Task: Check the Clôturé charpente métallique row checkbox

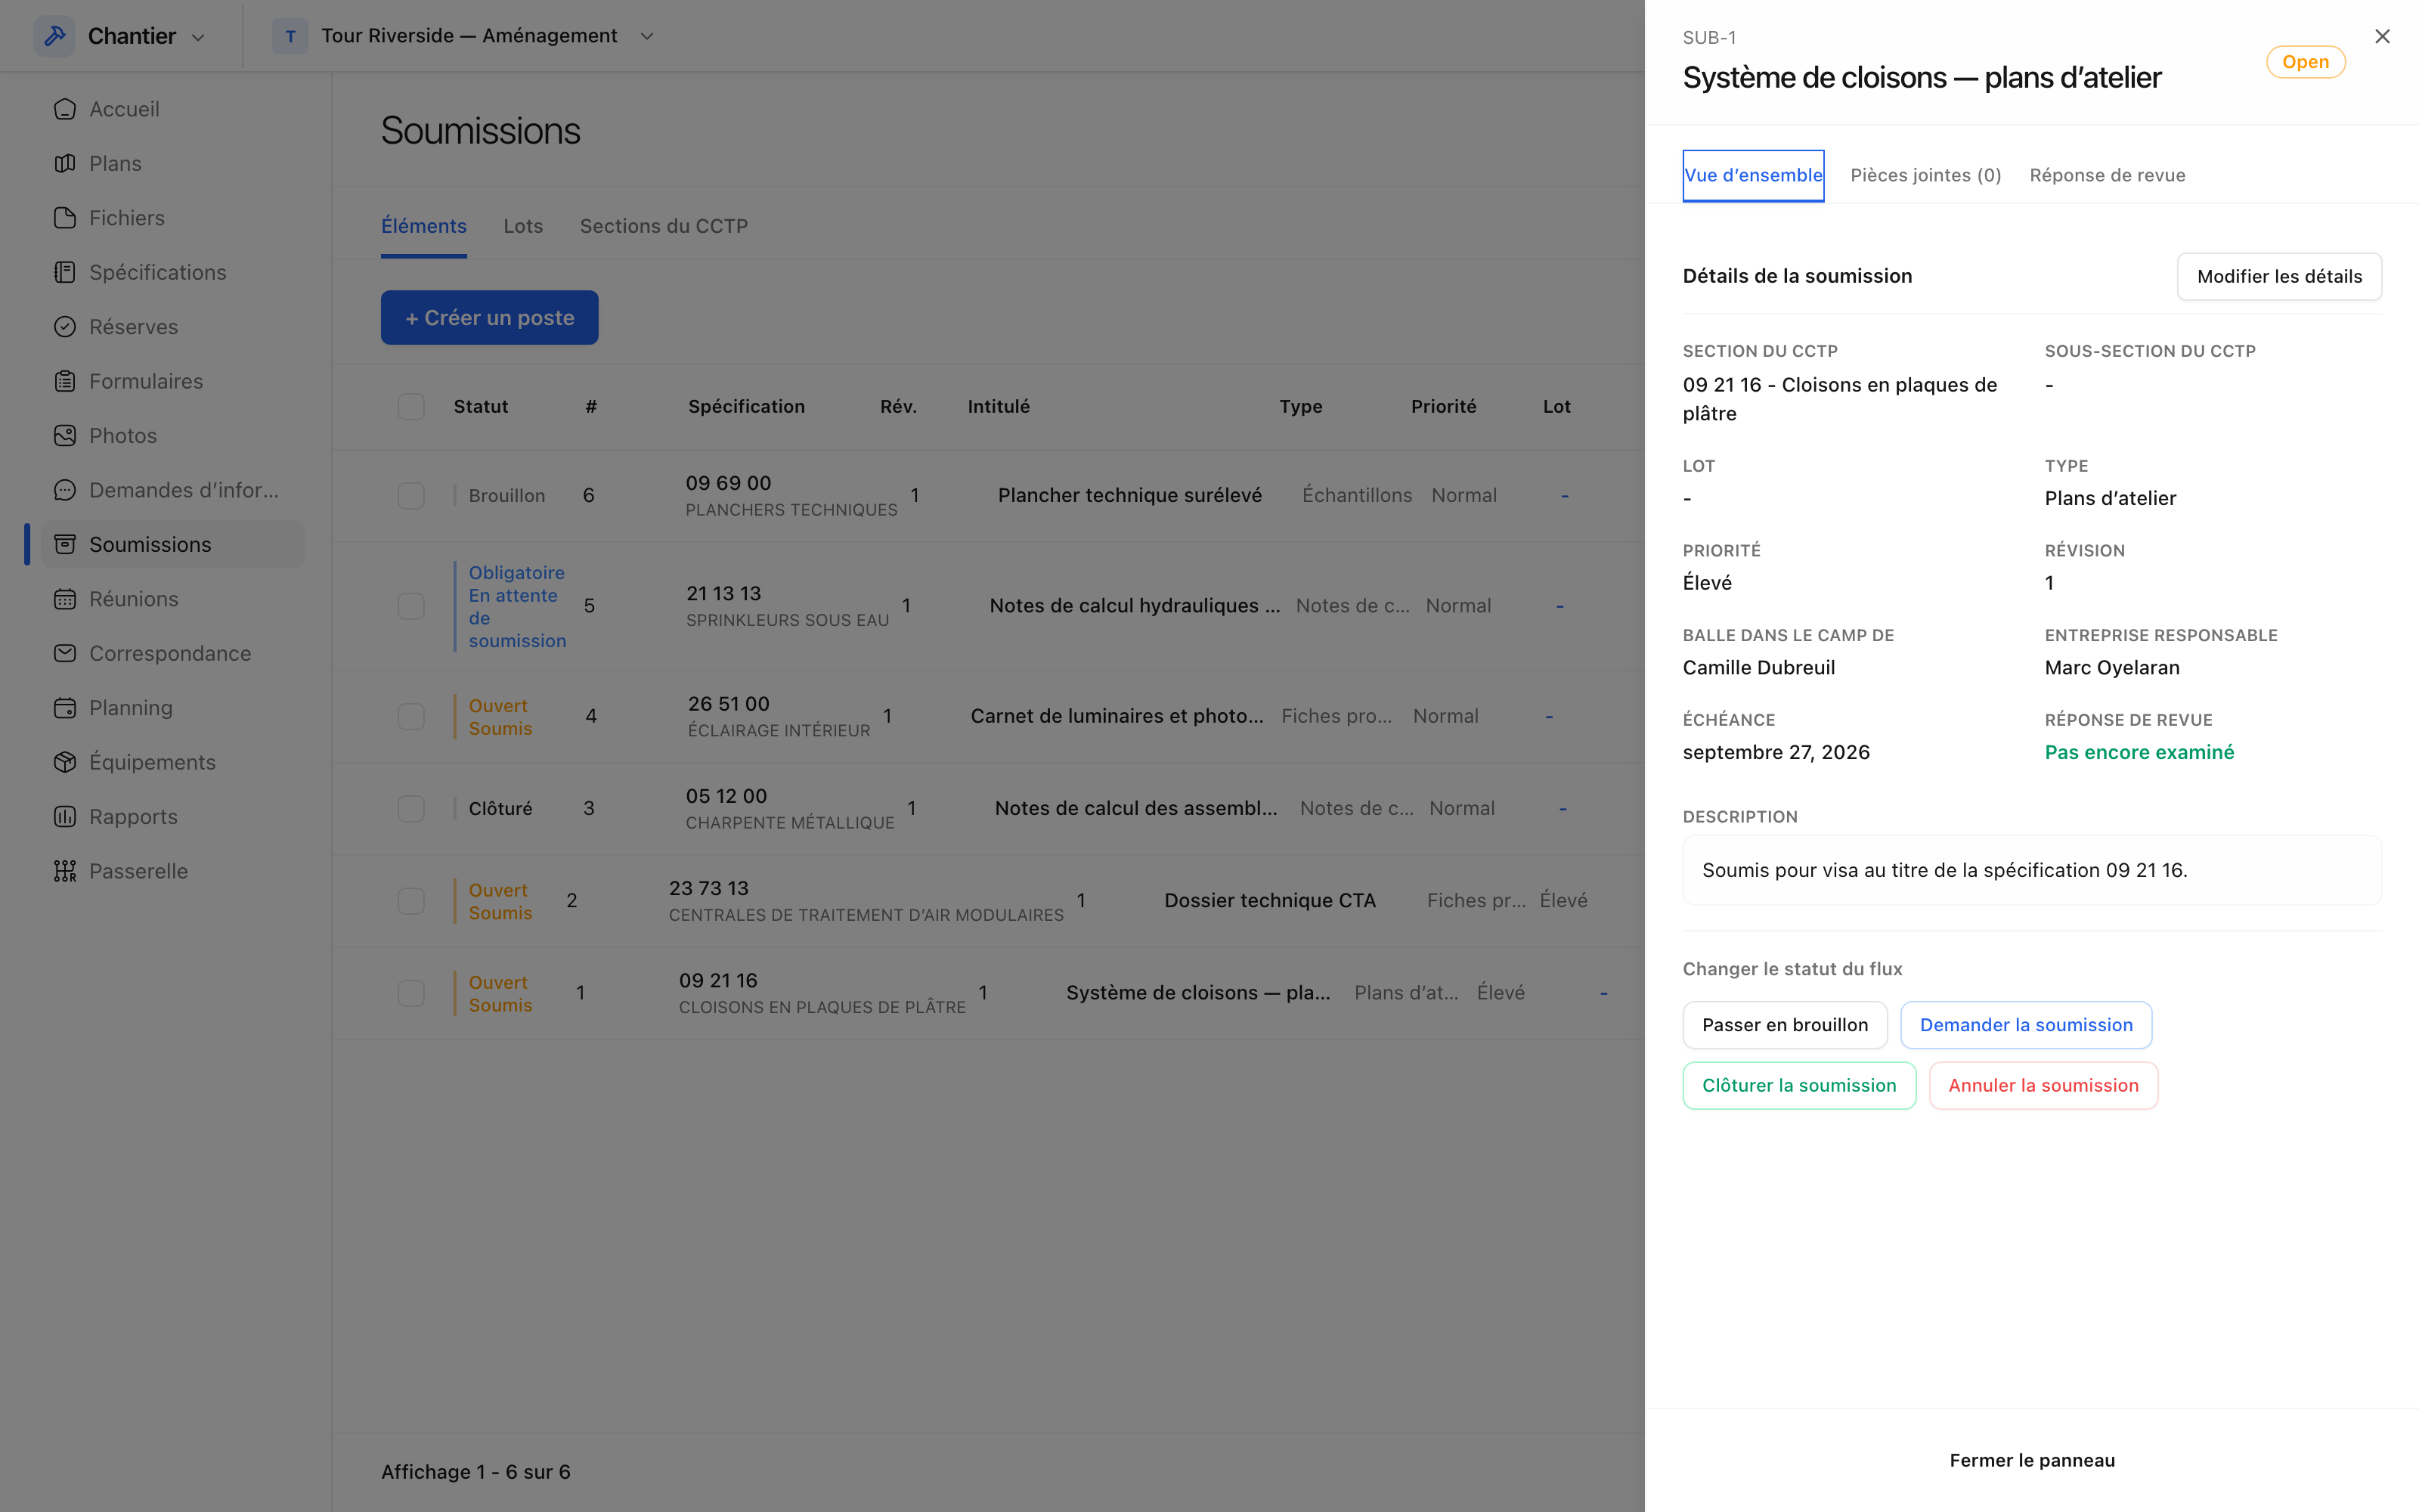Action: coord(410,808)
